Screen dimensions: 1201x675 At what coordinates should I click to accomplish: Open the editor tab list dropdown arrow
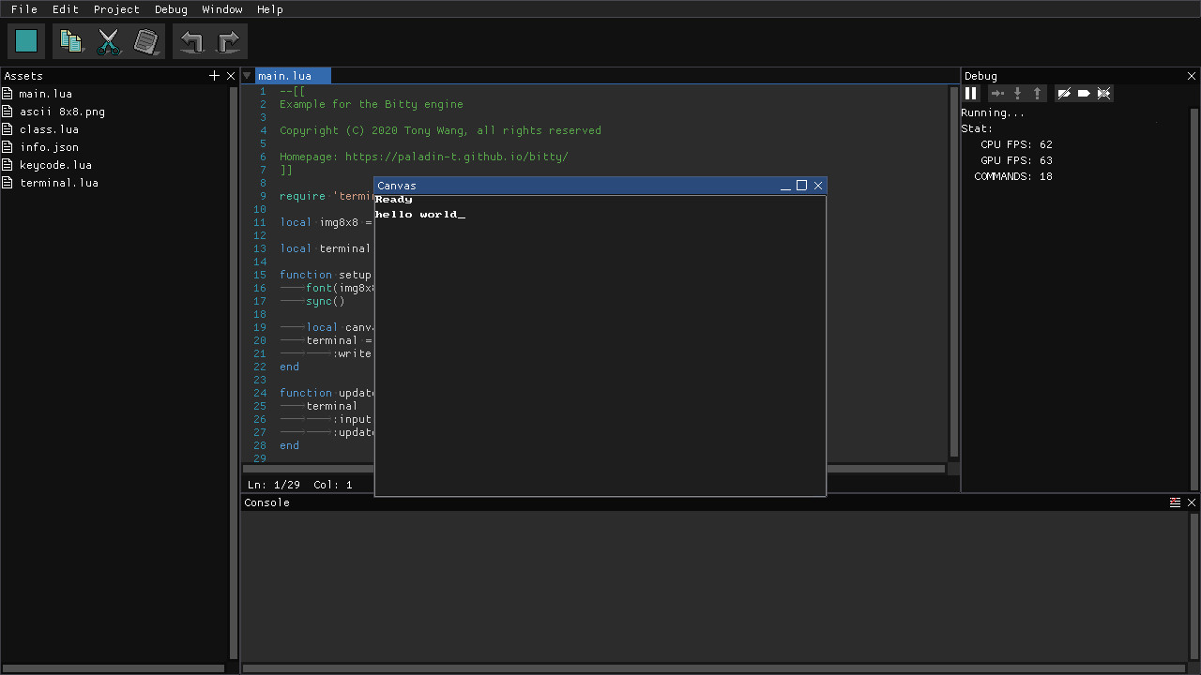[247, 75]
